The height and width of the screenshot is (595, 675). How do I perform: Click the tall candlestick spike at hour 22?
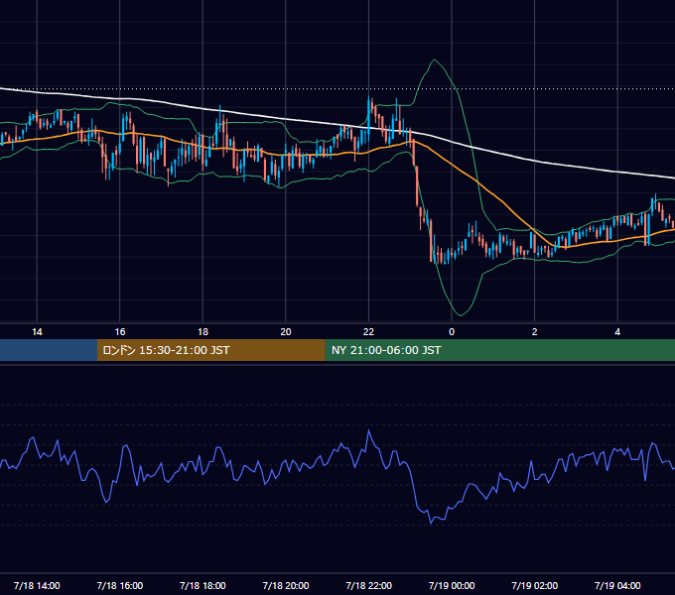click(x=369, y=113)
